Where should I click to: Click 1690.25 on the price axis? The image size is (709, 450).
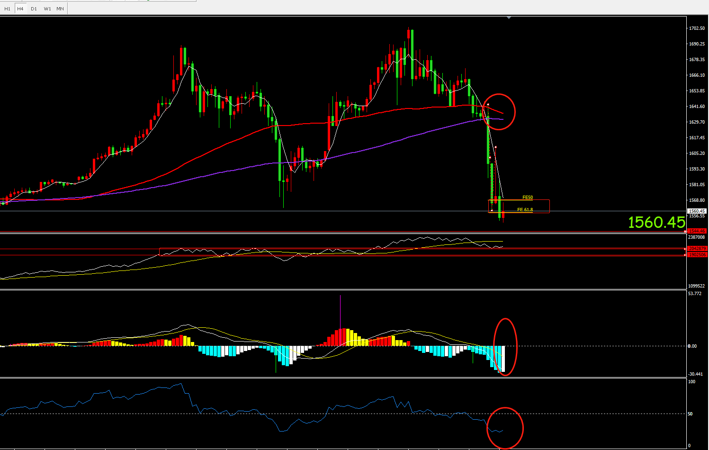point(697,44)
